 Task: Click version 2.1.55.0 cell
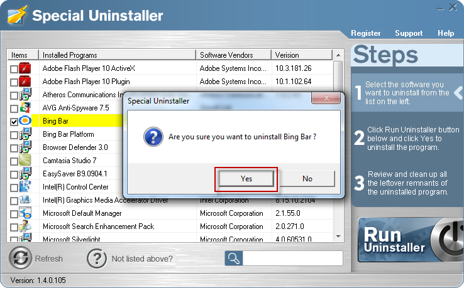coord(302,213)
